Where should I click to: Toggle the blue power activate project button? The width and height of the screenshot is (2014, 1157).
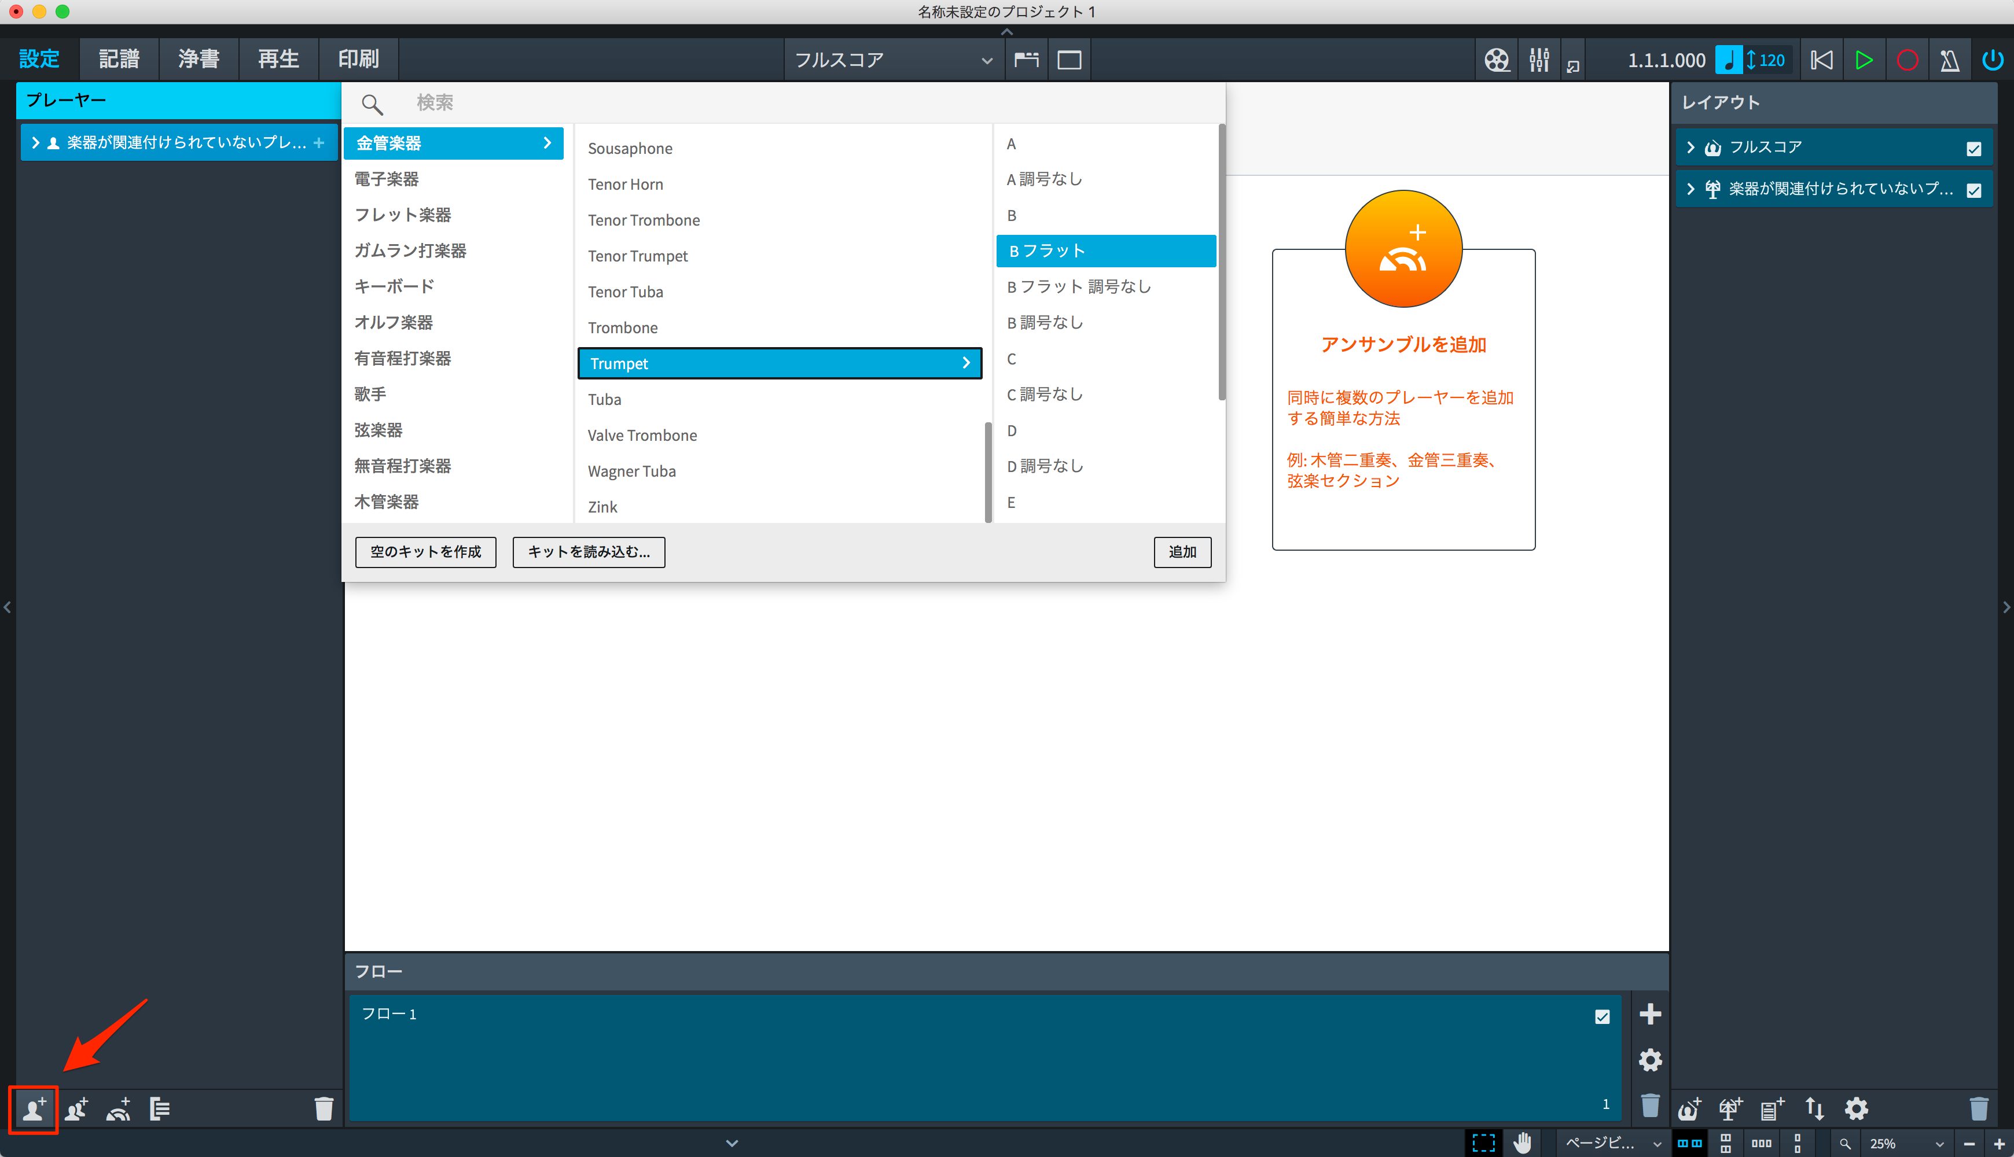1992,60
